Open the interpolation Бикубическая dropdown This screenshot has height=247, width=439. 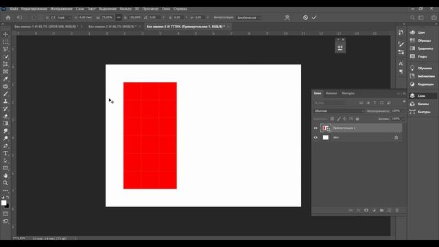click(248, 18)
